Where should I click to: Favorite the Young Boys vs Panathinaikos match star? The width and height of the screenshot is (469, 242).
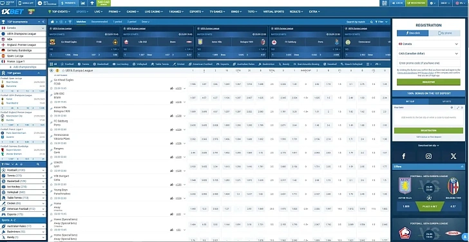pos(52,198)
